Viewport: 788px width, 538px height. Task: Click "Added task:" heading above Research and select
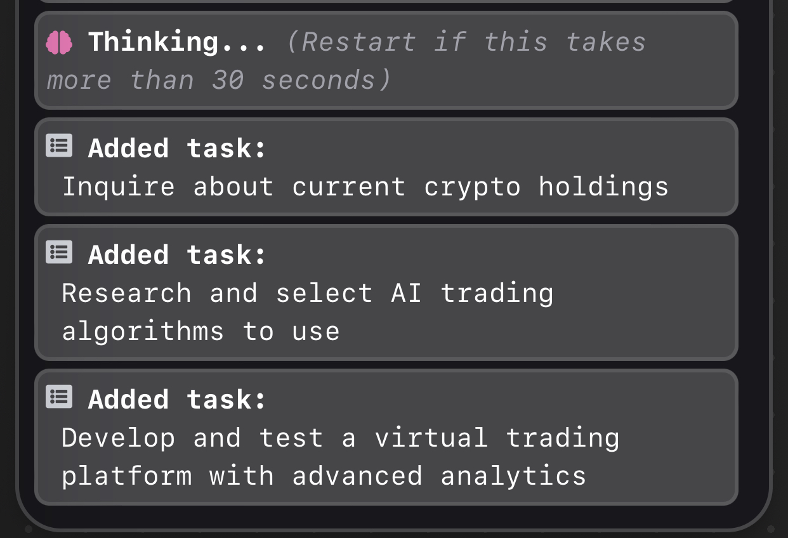[x=177, y=254]
